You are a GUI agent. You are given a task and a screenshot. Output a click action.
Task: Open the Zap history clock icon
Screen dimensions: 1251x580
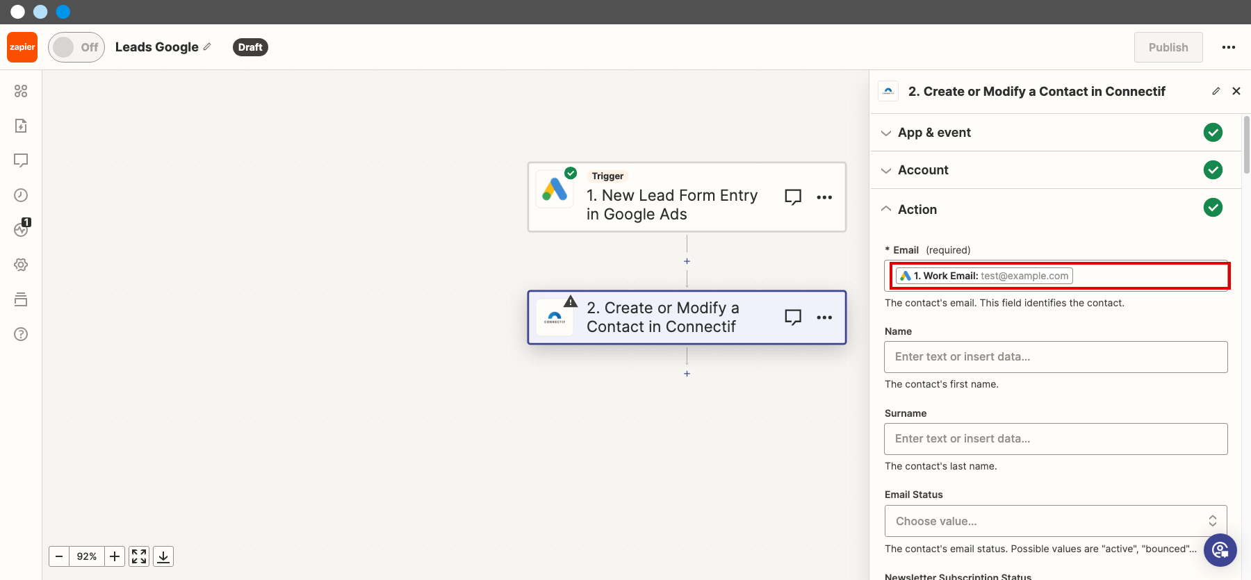(x=21, y=195)
